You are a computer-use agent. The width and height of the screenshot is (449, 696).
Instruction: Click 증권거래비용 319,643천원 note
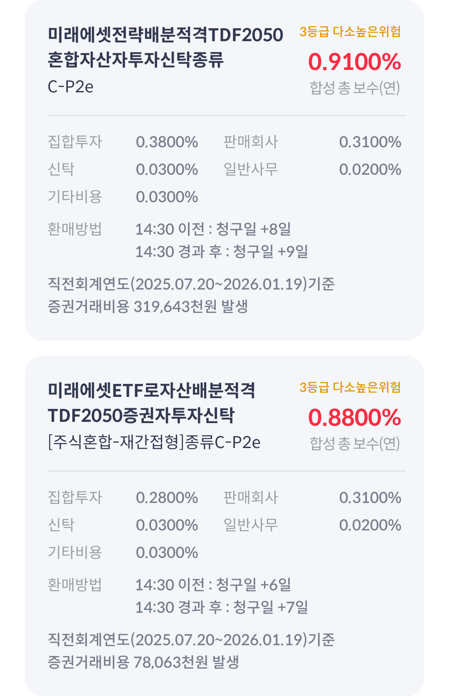[x=148, y=307]
